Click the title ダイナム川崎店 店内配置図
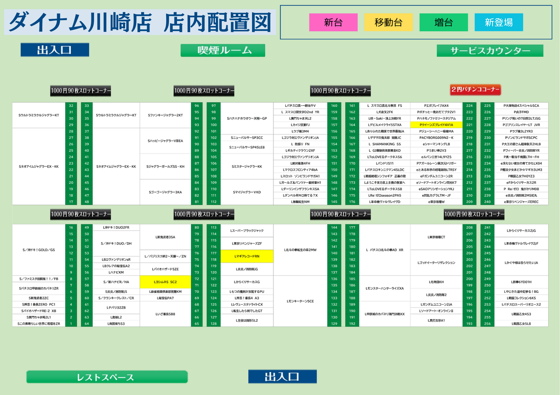This screenshot has width=560, height=395. [140, 22]
